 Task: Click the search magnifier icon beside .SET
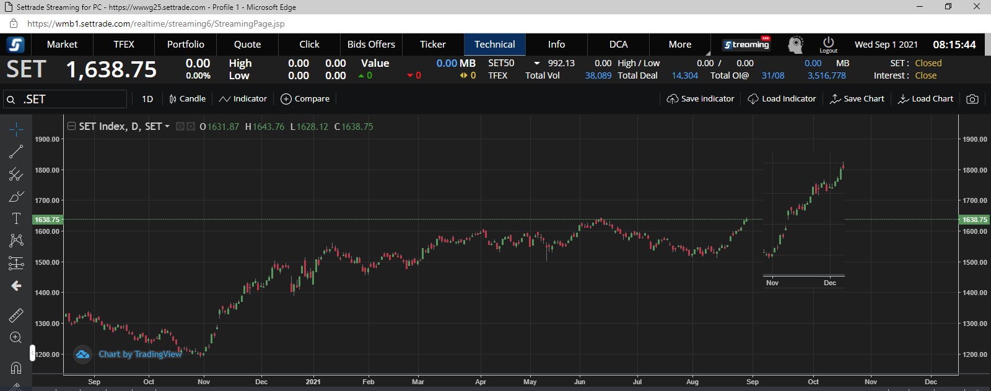pyautogui.click(x=11, y=99)
